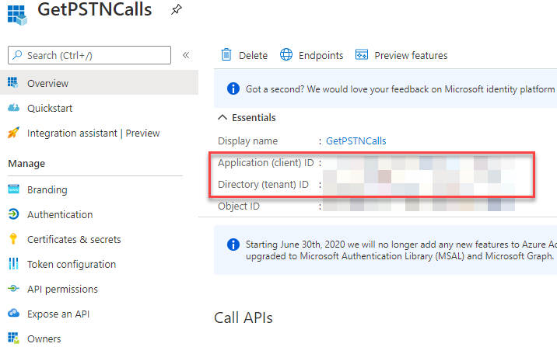
Task: Collapse the Essentials section chevron
Action: point(222,117)
